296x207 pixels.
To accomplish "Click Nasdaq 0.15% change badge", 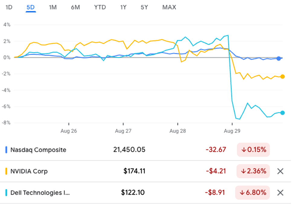I will pos(253,150).
